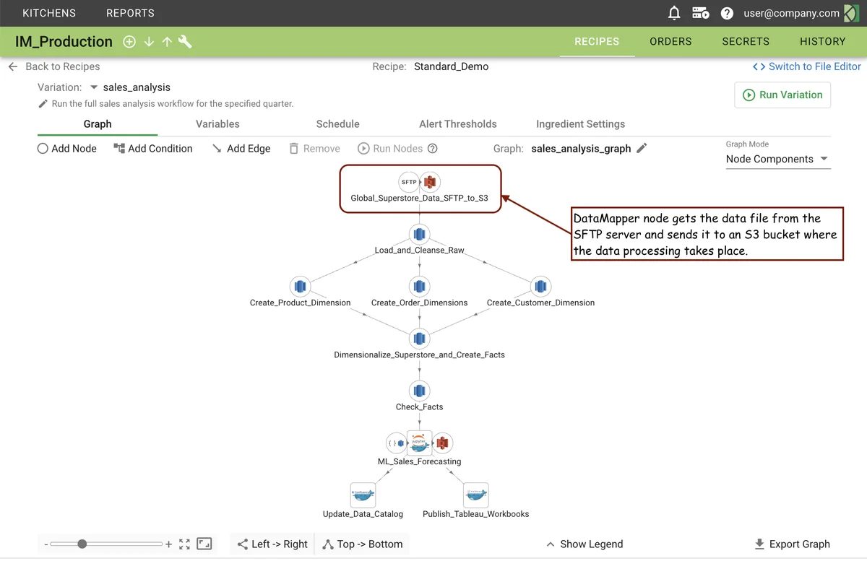867x561 pixels.
Task: Click the fit-to-screen icon beside zoom slider
Action: [184, 544]
